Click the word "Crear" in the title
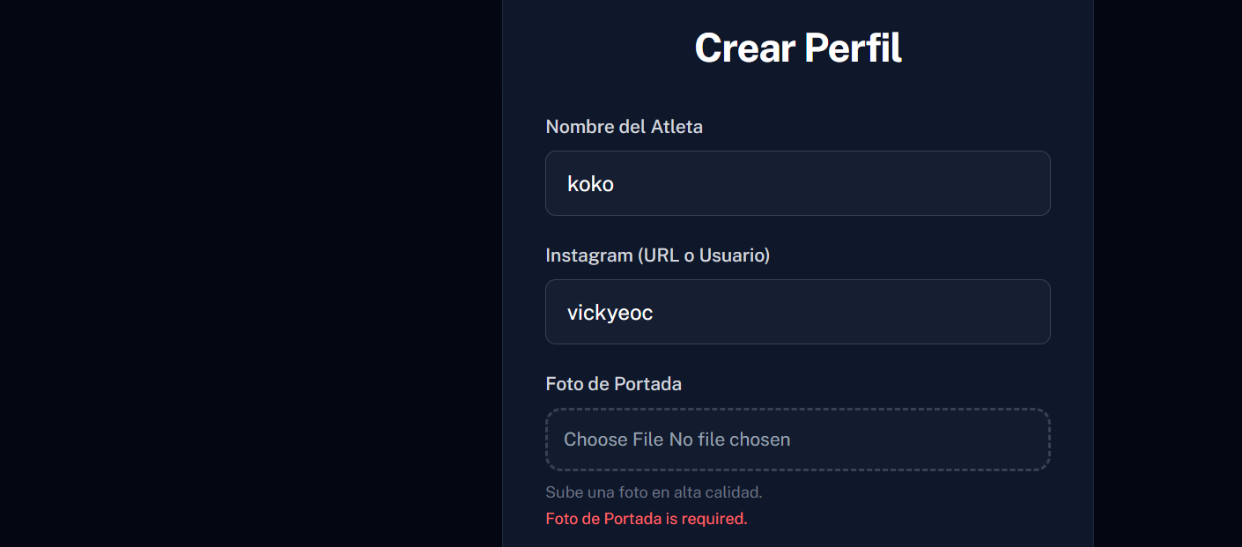The height and width of the screenshot is (547, 1242). [x=745, y=48]
